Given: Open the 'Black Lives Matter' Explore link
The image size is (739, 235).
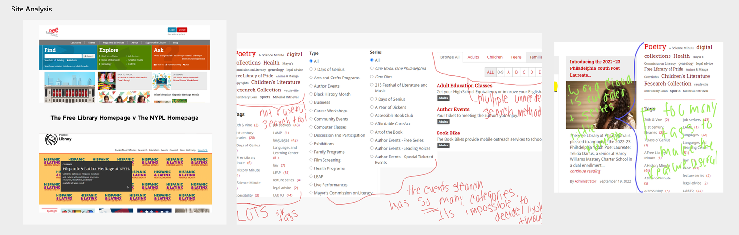Looking at the screenshot, I should click(x=109, y=56).
